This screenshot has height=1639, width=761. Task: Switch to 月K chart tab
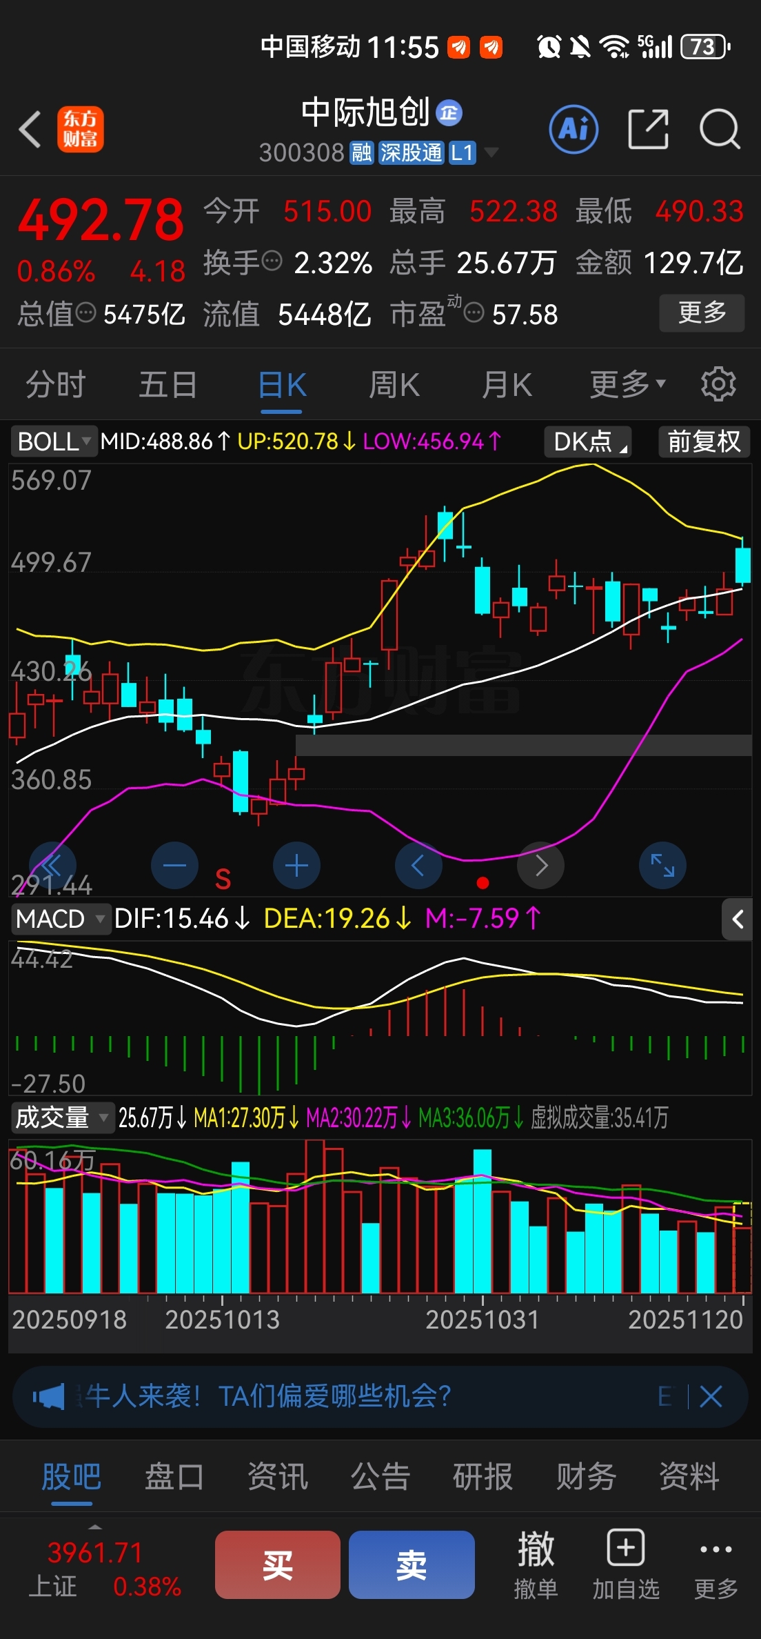point(507,384)
